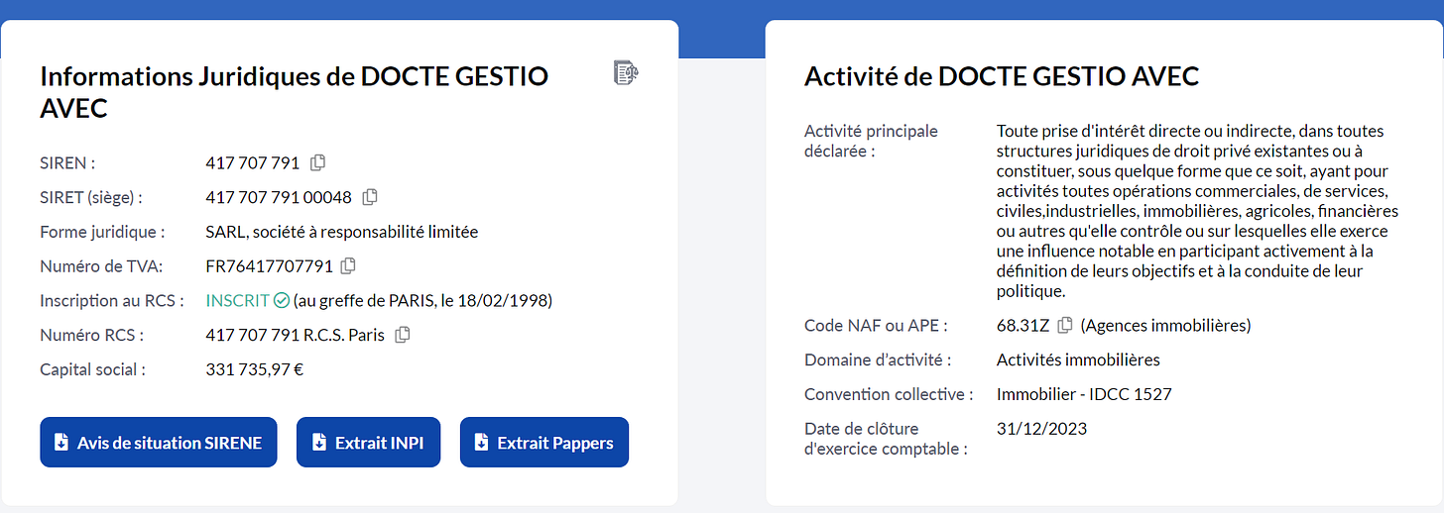Select the text 417 707 791 R.C.S. Paris

tap(295, 335)
